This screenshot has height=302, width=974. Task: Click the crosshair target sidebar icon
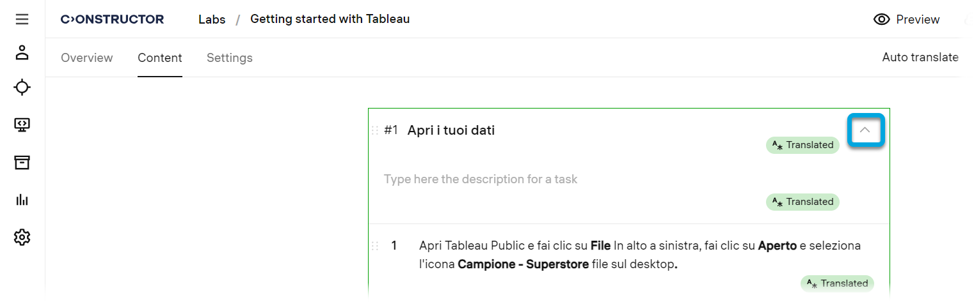click(22, 87)
